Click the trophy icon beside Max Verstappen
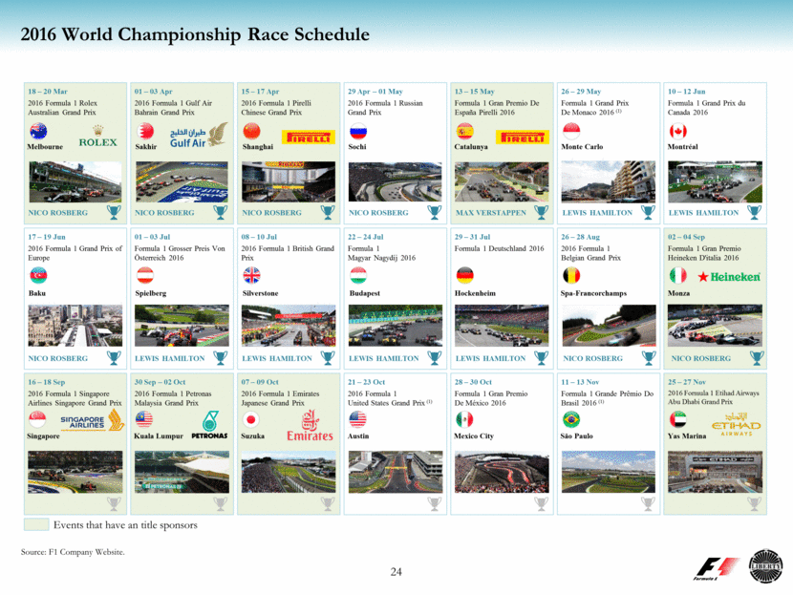The image size is (793, 595). [541, 212]
